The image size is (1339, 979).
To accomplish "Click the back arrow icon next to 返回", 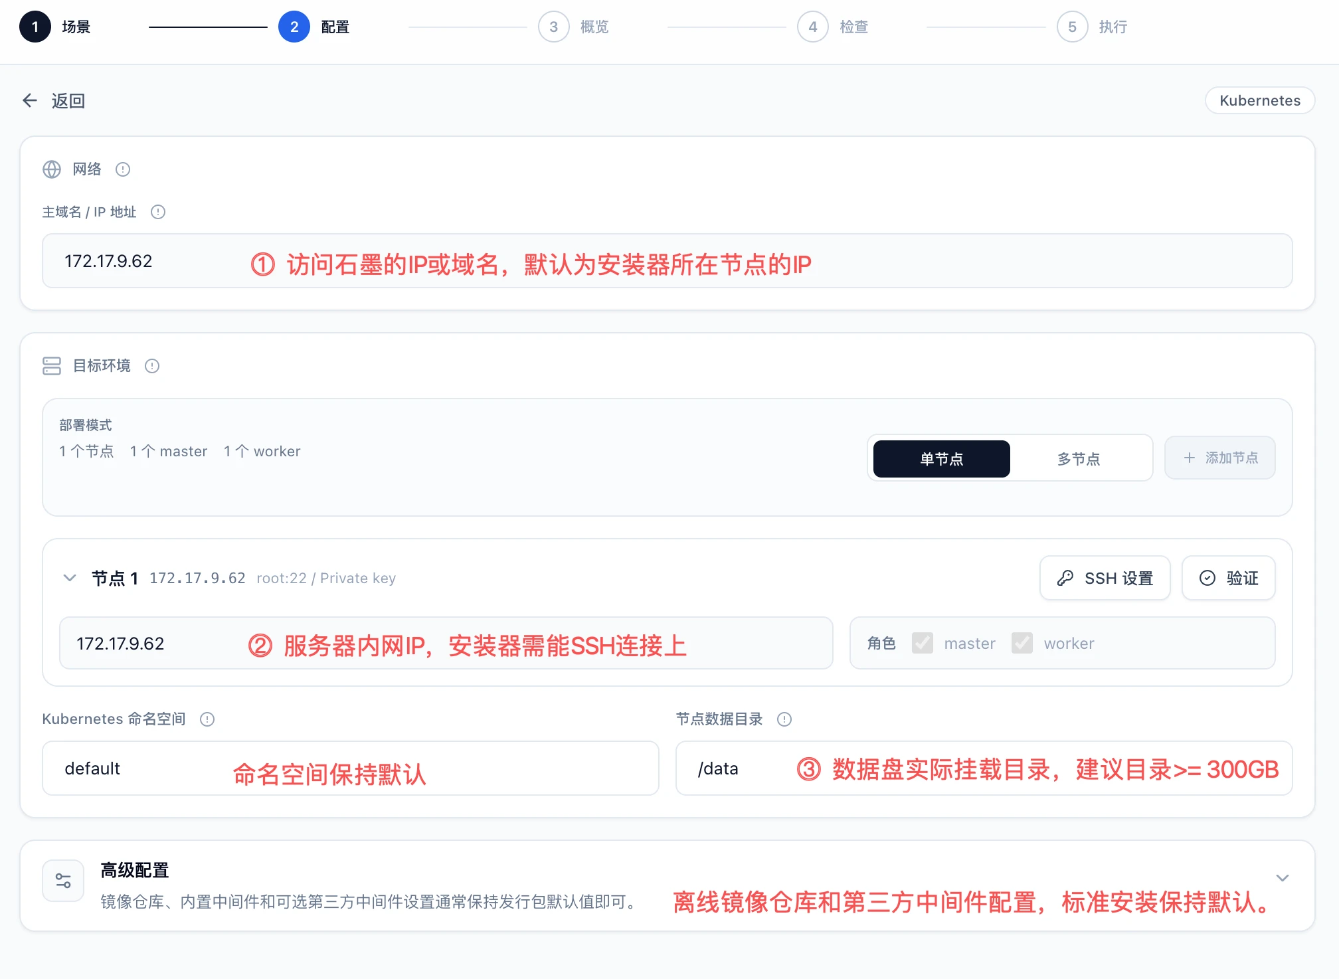I will (30, 100).
